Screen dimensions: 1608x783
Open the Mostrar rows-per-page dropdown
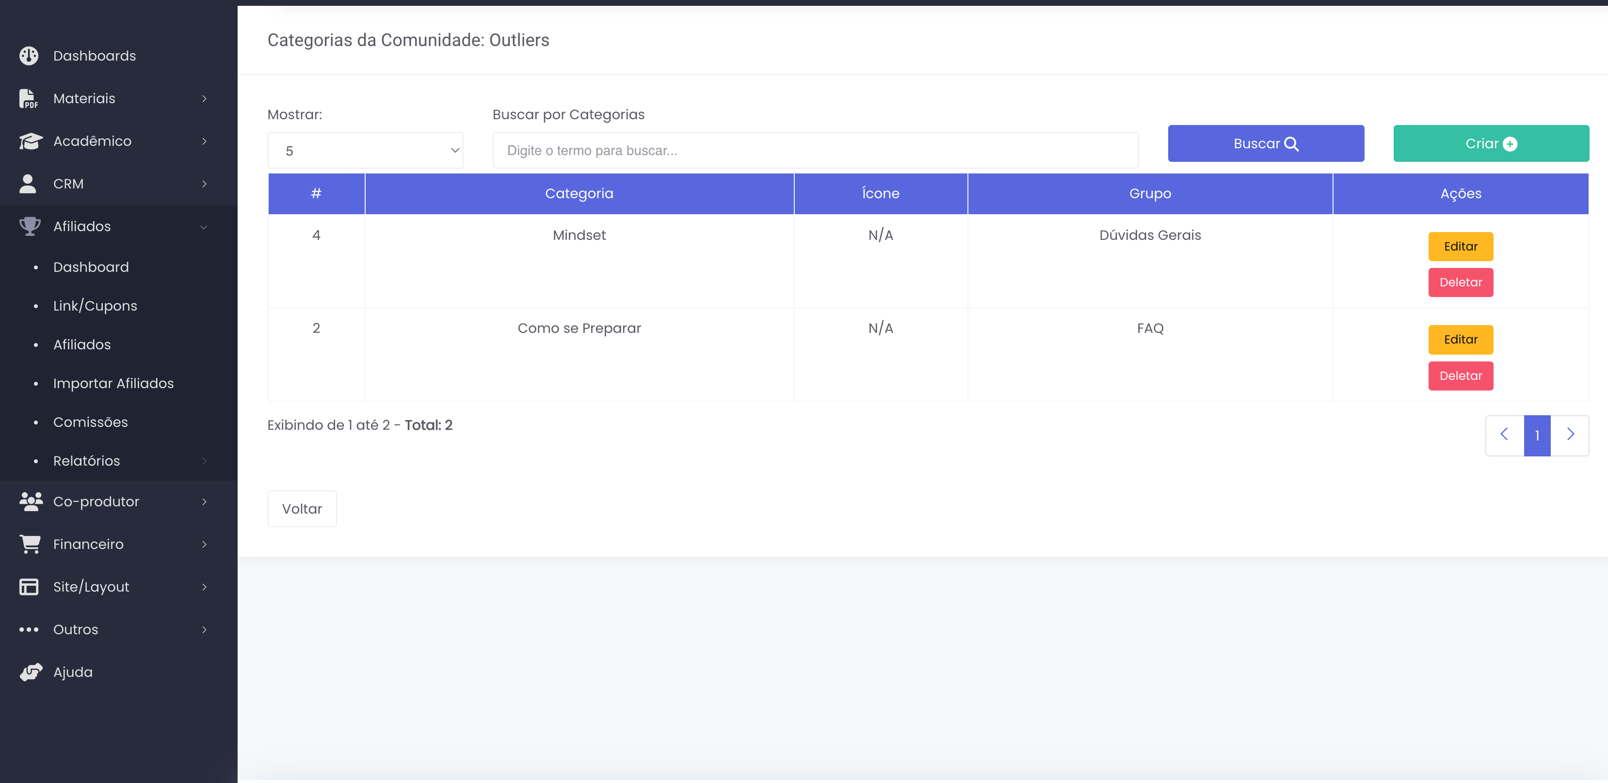point(365,150)
